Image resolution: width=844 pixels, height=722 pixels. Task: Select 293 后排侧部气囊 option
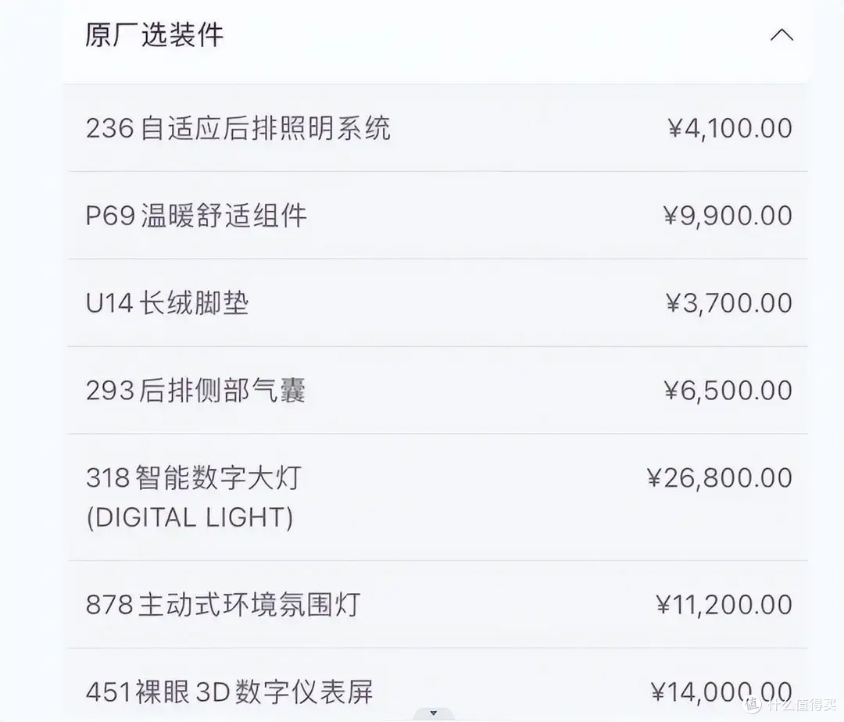[197, 391]
